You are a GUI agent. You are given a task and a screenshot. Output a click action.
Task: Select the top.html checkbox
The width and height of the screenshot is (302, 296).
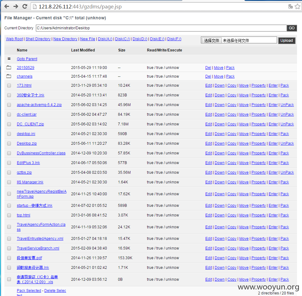9,215
